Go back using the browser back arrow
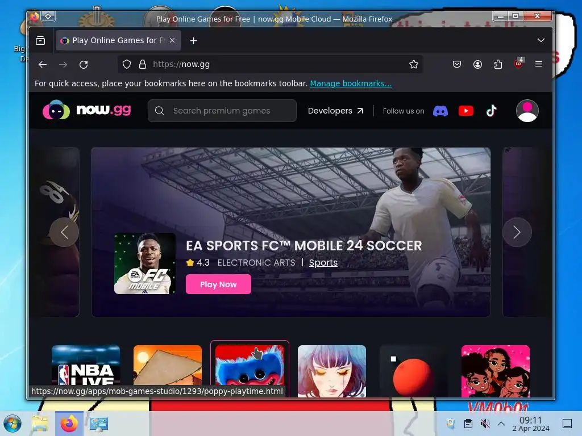 [x=42, y=65]
